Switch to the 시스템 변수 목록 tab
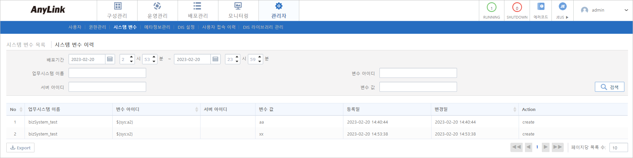 26,45
